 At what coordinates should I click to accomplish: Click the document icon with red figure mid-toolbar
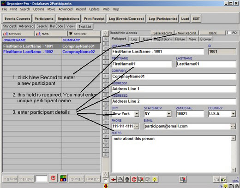tap(183, 179)
